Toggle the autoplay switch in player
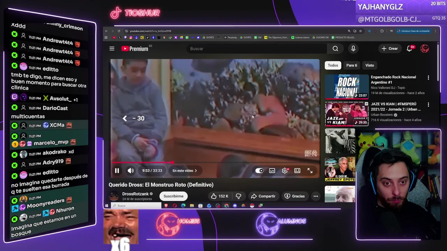447x251 pixels. tap(259, 170)
